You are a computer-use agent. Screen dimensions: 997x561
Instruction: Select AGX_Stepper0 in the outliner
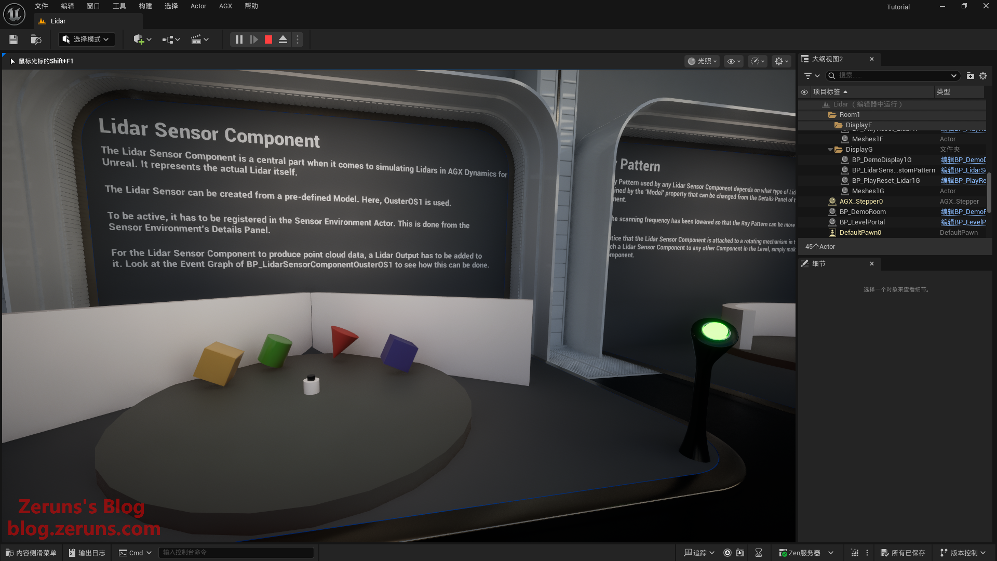pyautogui.click(x=860, y=202)
